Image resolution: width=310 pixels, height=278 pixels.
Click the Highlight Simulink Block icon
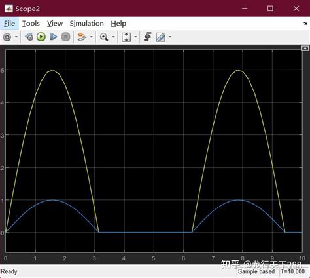82,37
